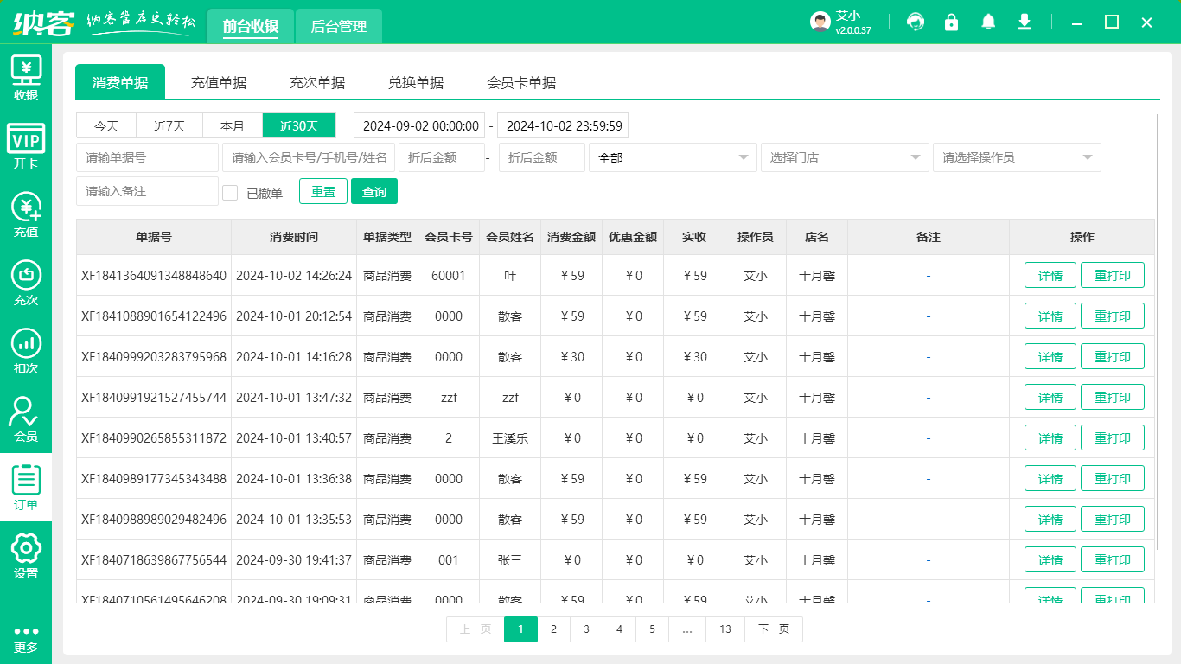Screen dimensions: 1181x664
Task: Click 下一页 next page button
Action: click(x=774, y=629)
